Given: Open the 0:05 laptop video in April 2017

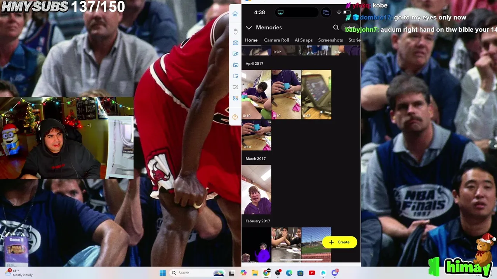Looking at the screenshot, I should click(316, 94).
